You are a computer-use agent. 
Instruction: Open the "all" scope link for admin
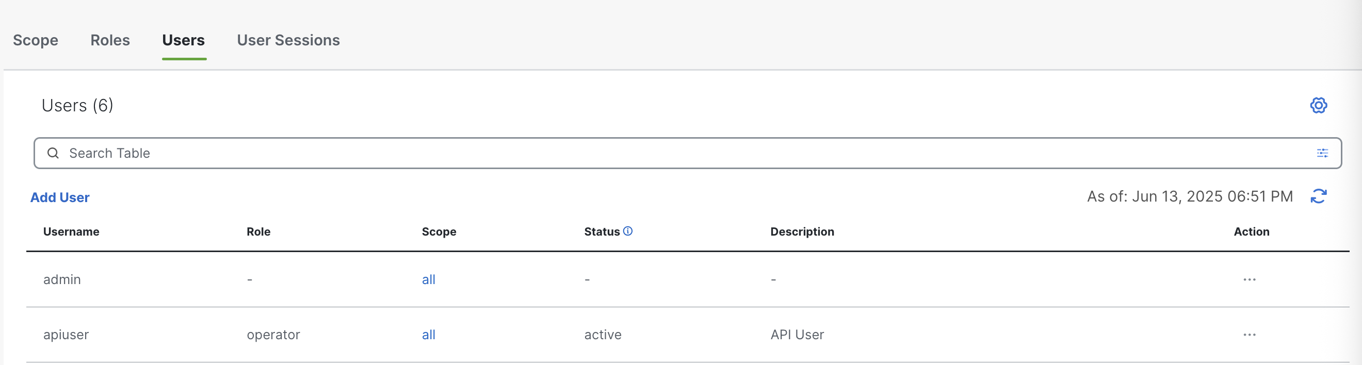[x=428, y=279]
